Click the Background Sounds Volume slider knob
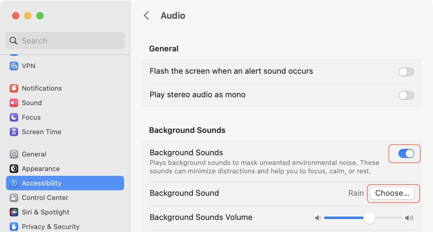This screenshot has height=232, width=433. [369, 217]
